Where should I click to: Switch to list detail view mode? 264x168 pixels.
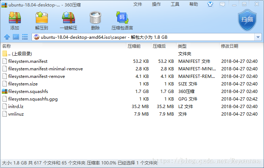tap(25, 37)
